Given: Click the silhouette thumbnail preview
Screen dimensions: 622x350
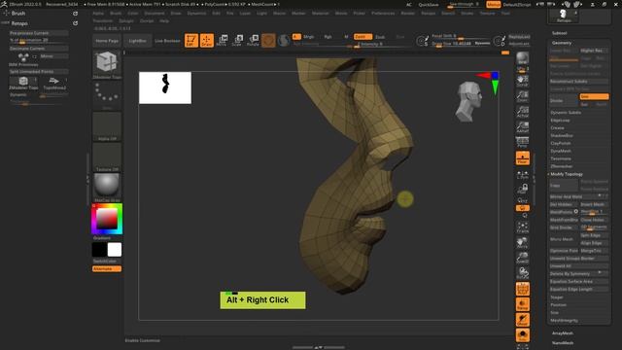Looking at the screenshot, I should (165, 87).
